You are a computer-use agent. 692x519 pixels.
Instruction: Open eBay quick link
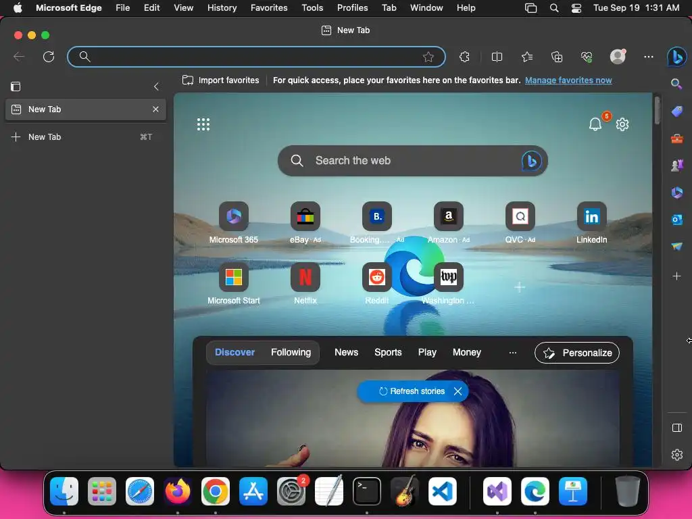coord(305,223)
